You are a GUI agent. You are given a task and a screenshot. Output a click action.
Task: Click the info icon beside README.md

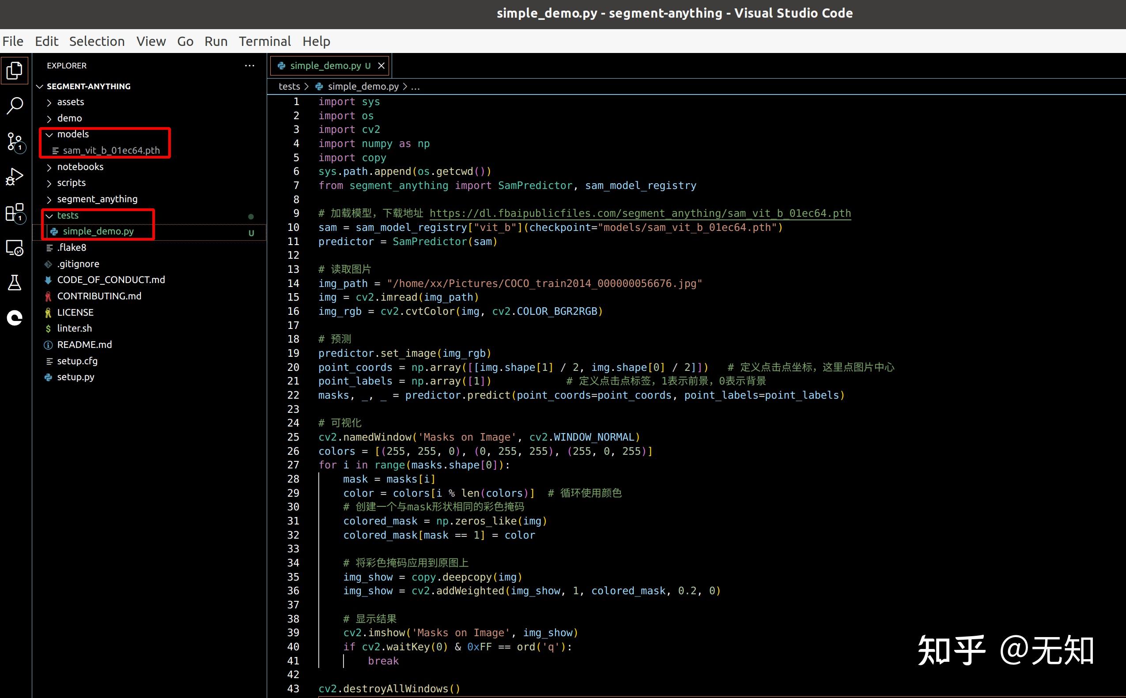48,345
